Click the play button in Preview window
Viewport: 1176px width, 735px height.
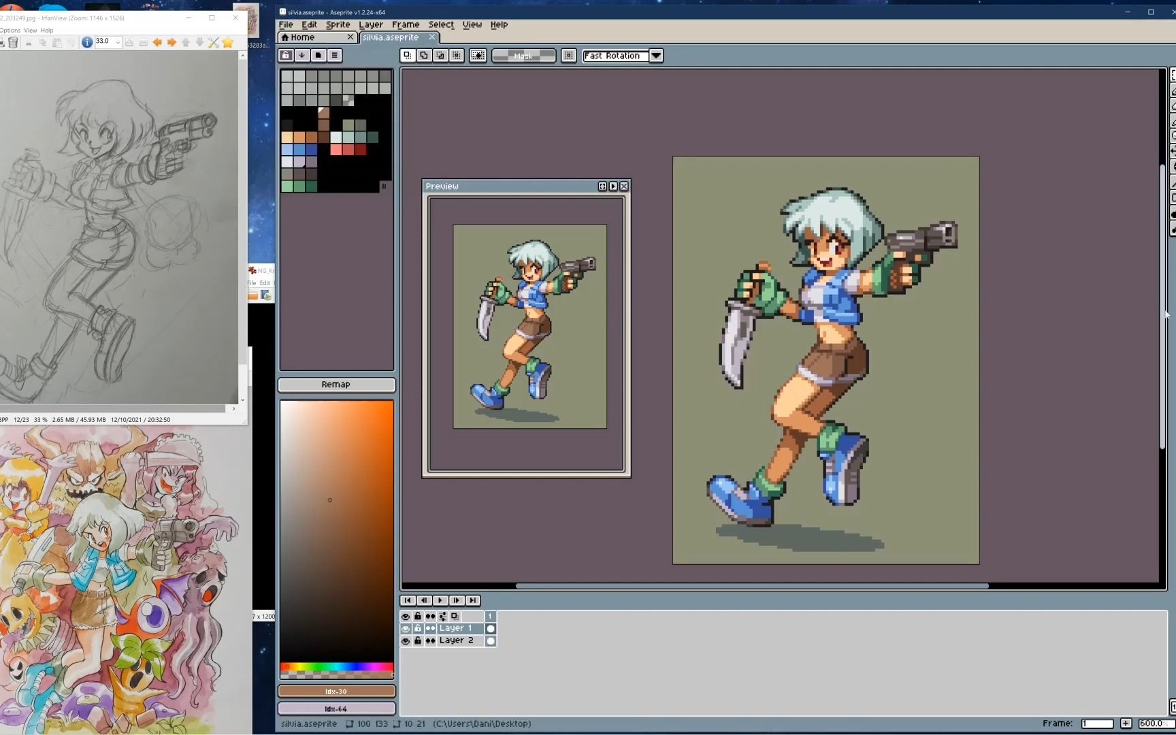[x=613, y=186]
